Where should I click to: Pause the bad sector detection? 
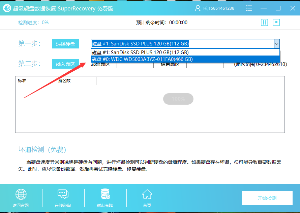[264, 22]
